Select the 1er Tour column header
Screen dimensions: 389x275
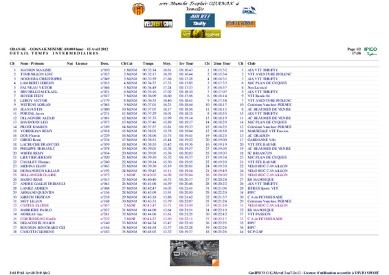point(186,63)
